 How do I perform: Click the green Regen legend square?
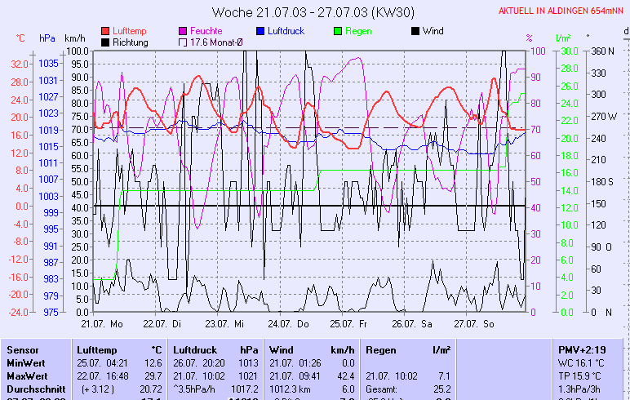click(338, 31)
